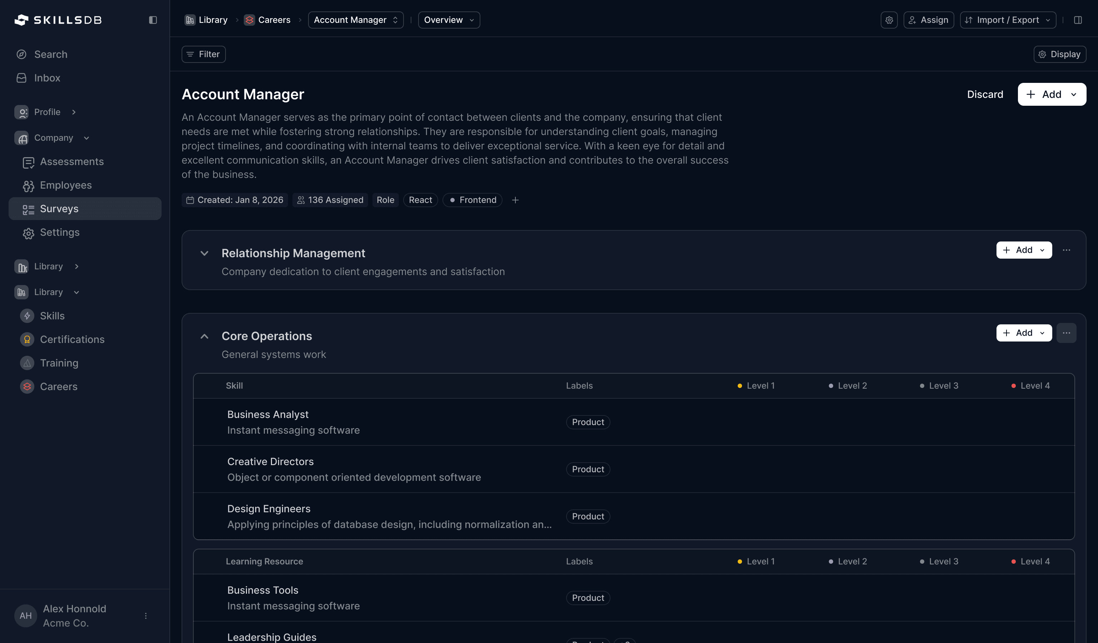Open Core Operations more options menu
1098x643 pixels.
[1066, 333]
